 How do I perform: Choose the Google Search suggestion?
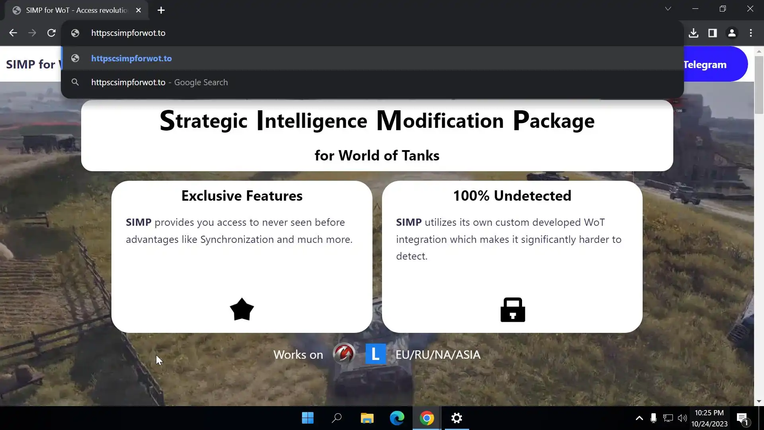point(159,82)
